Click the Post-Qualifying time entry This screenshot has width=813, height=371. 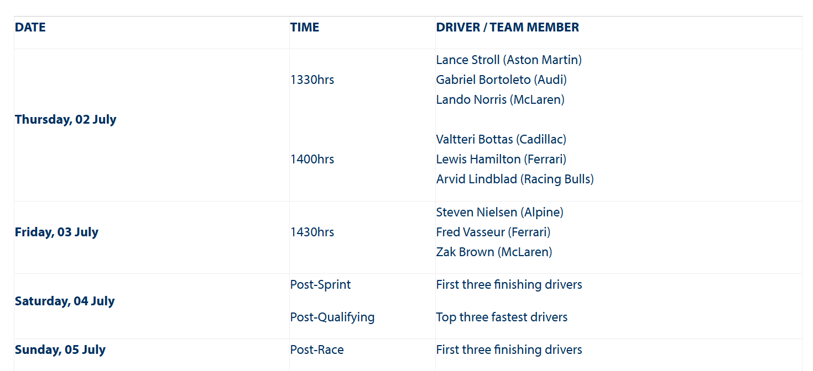[332, 317]
